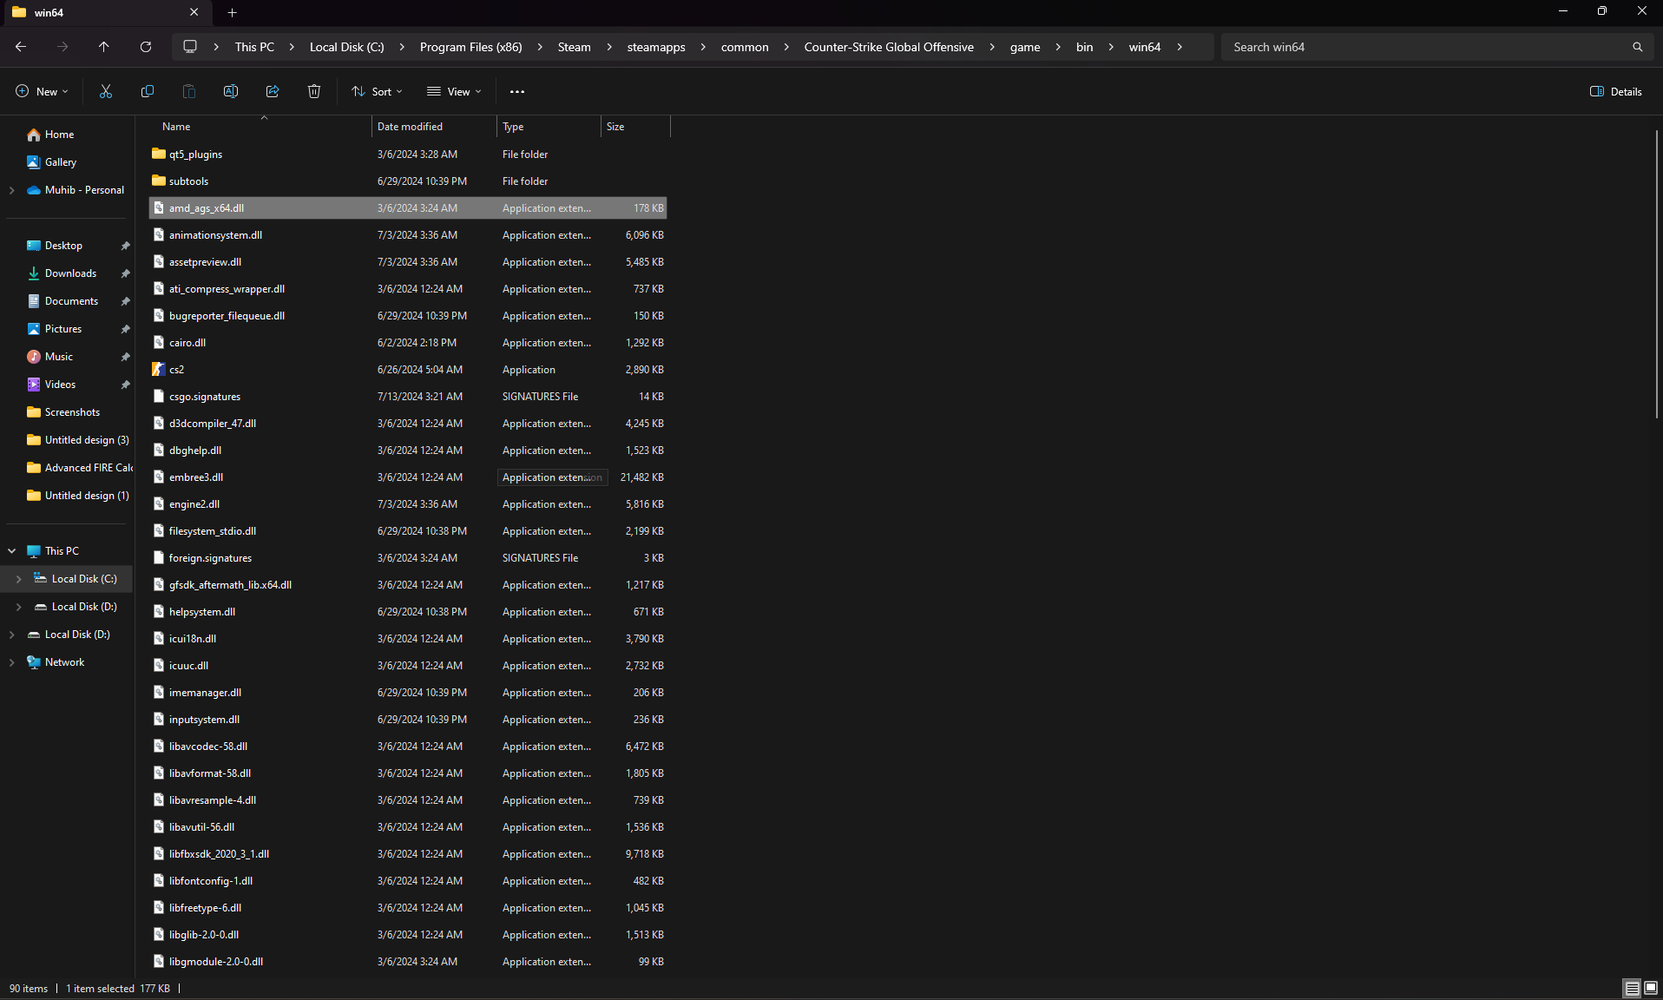
Task: Go up one folder level
Action: [x=104, y=47]
